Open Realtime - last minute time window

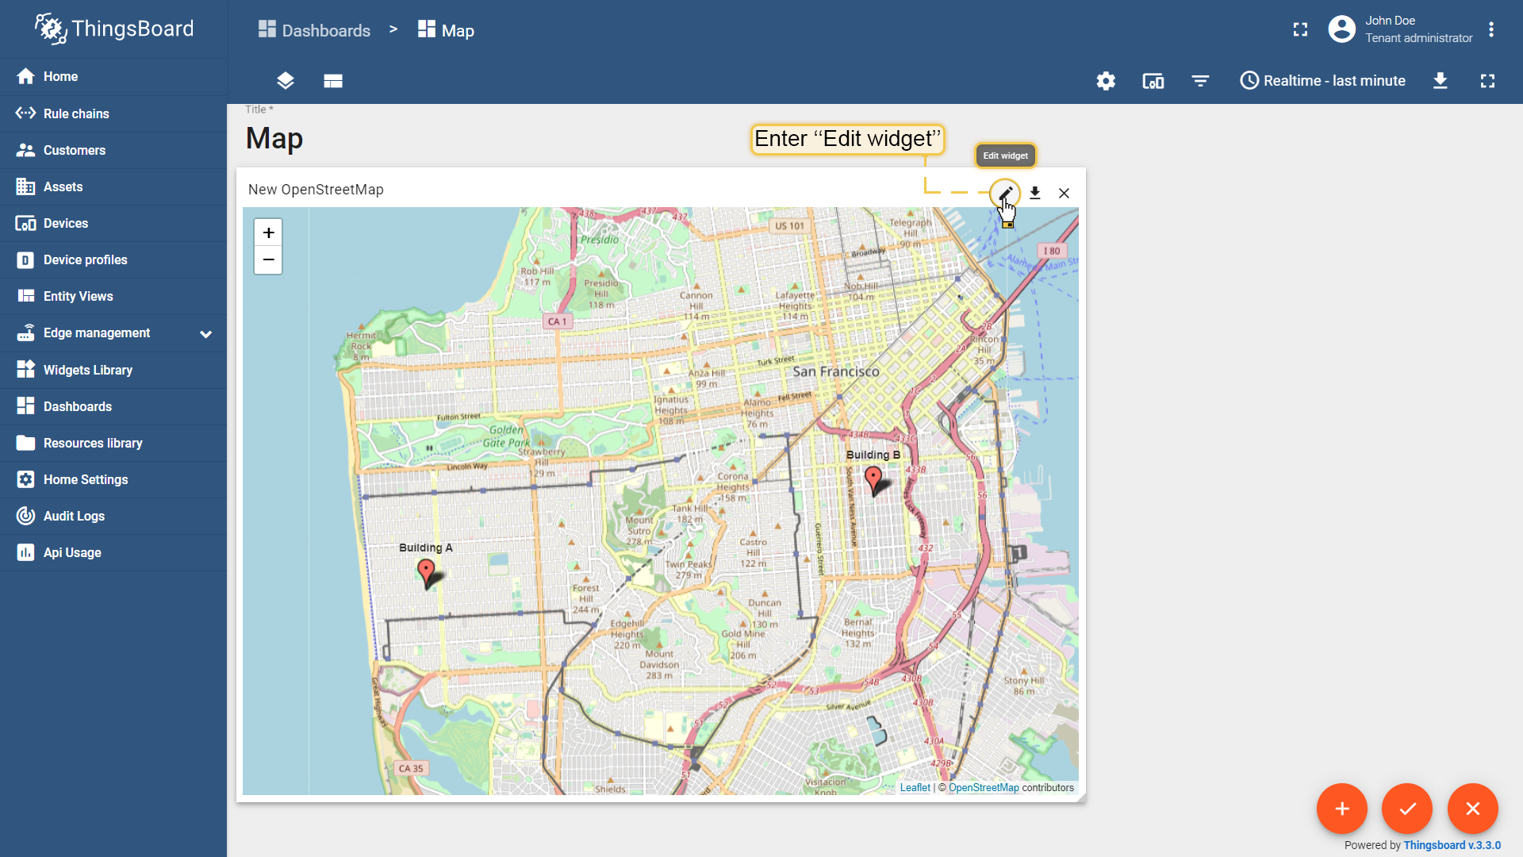point(1322,81)
